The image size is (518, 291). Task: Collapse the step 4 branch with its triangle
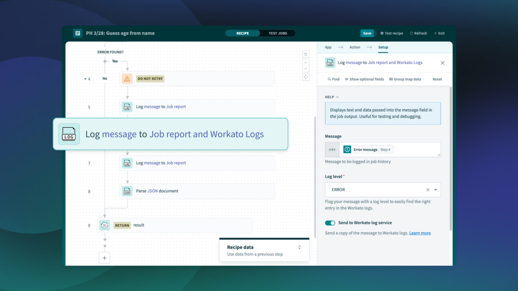86,78
